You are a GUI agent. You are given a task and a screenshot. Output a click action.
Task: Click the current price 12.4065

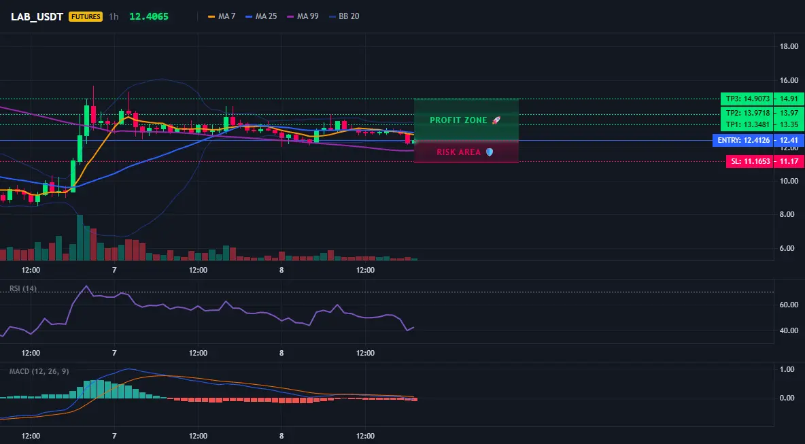pyautogui.click(x=149, y=16)
